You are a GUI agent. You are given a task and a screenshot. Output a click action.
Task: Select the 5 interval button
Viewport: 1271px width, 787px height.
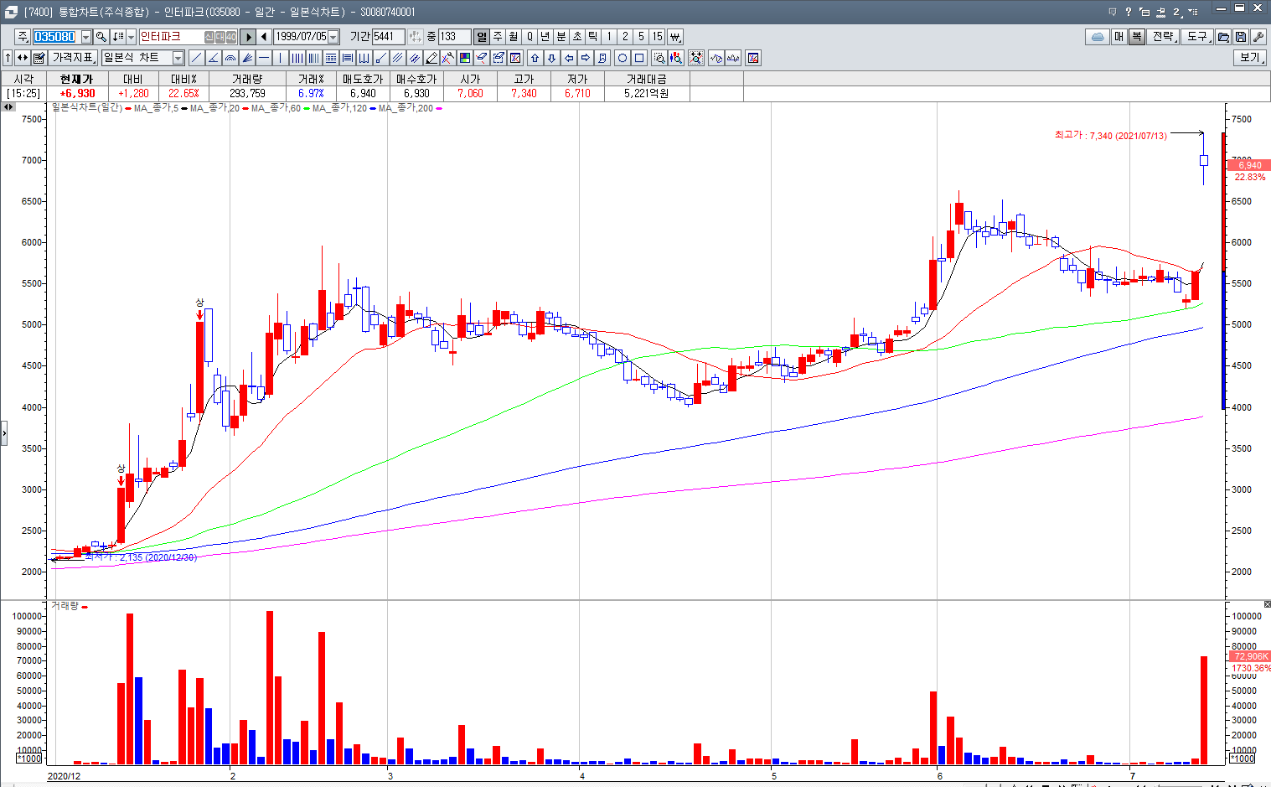tap(641, 37)
